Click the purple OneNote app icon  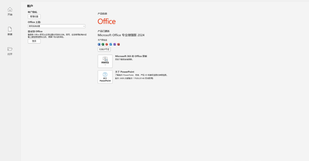[x=115, y=44]
